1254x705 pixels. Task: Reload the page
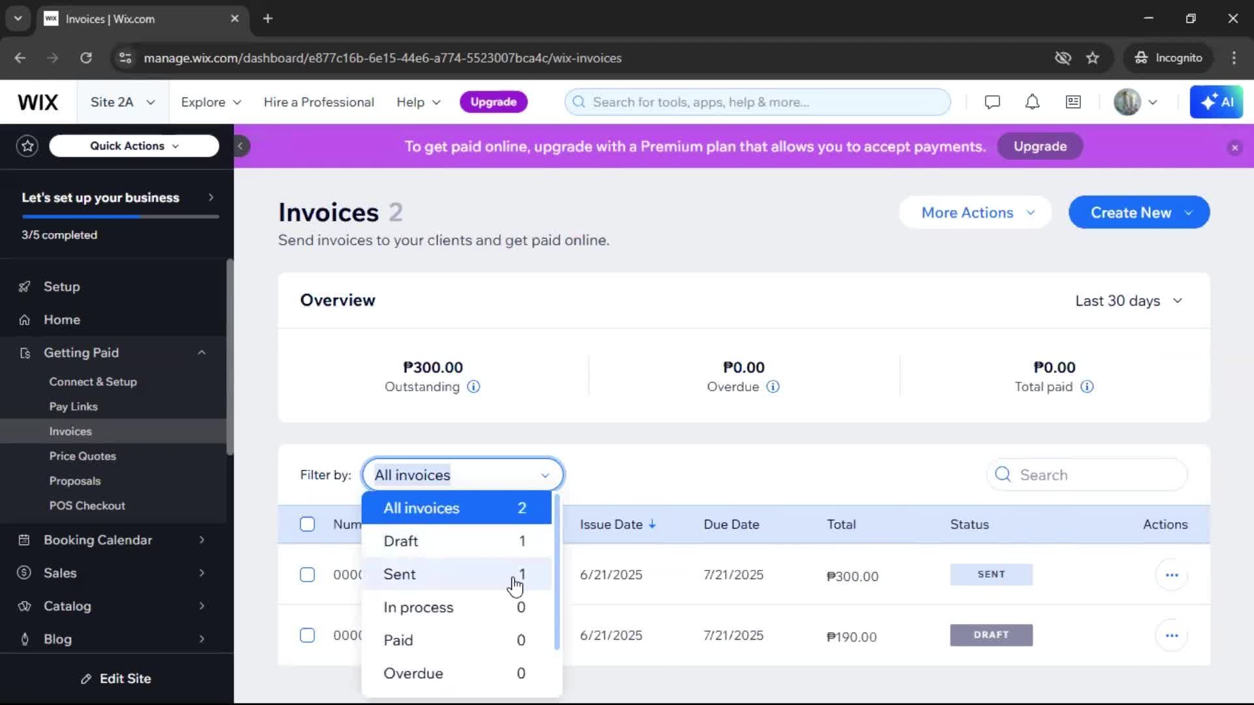click(x=86, y=57)
